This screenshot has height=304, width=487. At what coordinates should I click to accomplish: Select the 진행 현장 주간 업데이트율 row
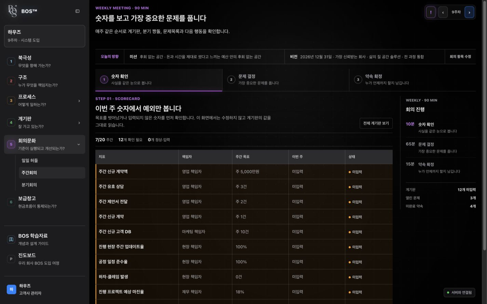[244, 247]
